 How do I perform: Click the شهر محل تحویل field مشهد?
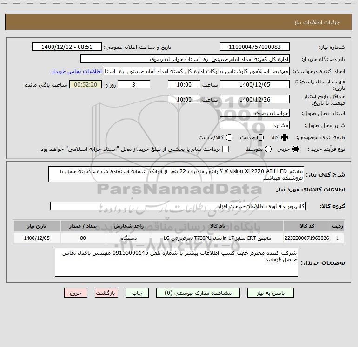[255, 125]
